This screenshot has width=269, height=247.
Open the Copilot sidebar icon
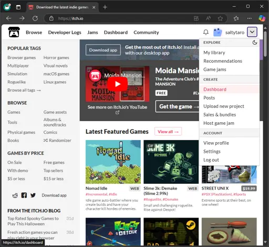pos(262,18)
